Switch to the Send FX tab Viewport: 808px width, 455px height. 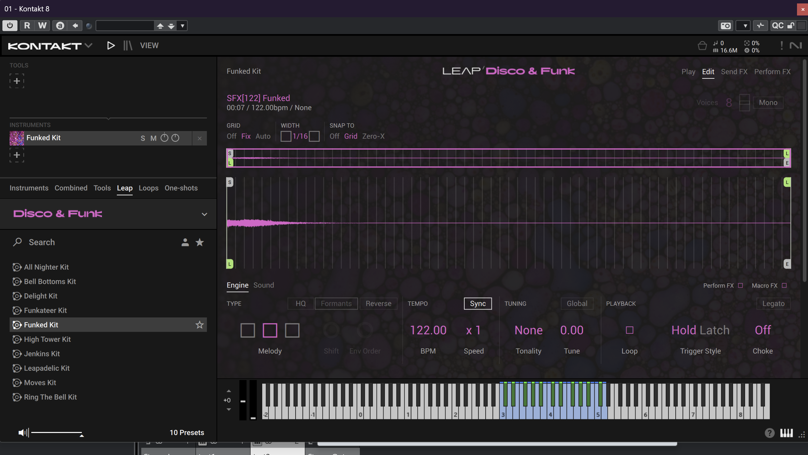coord(734,72)
